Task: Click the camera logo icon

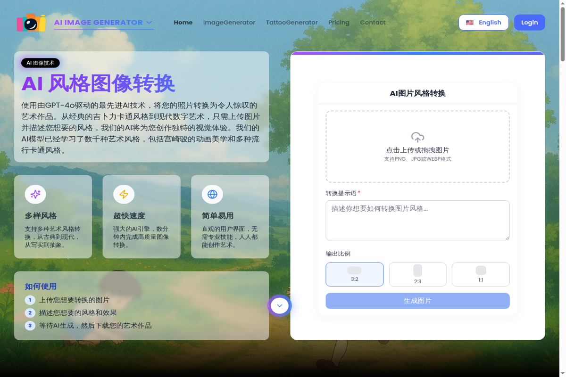Action: tap(31, 23)
